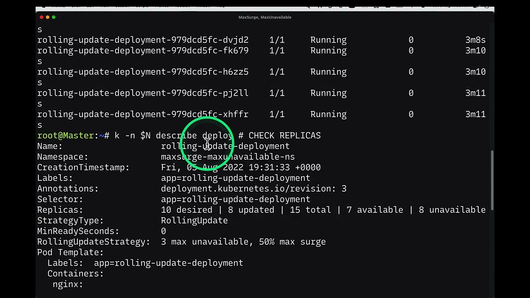Viewport: 530px width, 298px height.
Task: Select pod name ending in dvjd2
Action: point(143,40)
